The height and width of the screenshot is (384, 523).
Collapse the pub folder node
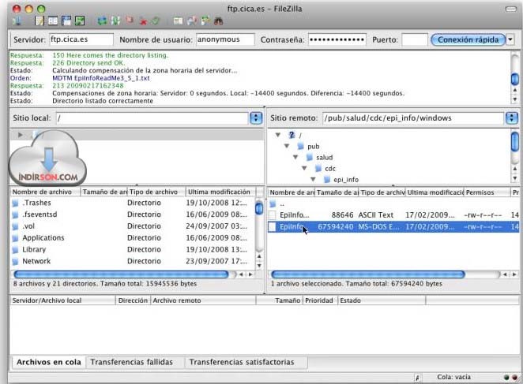287,146
